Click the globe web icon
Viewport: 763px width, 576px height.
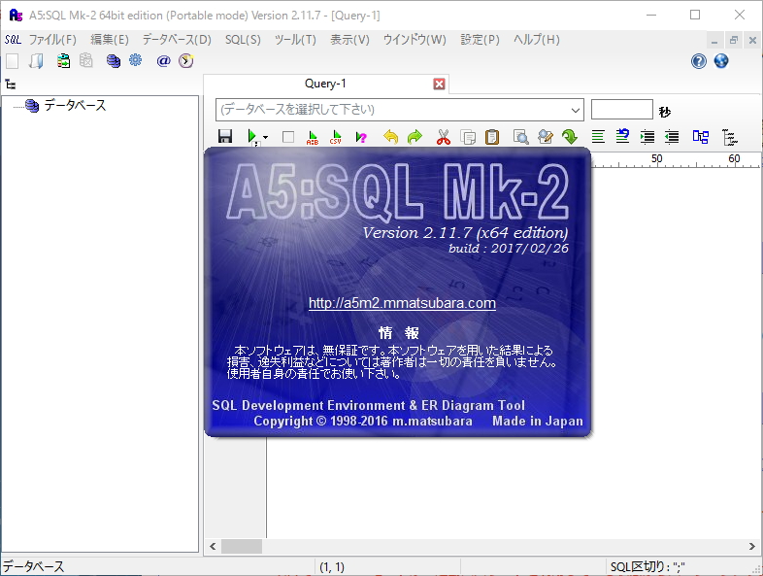point(721,61)
